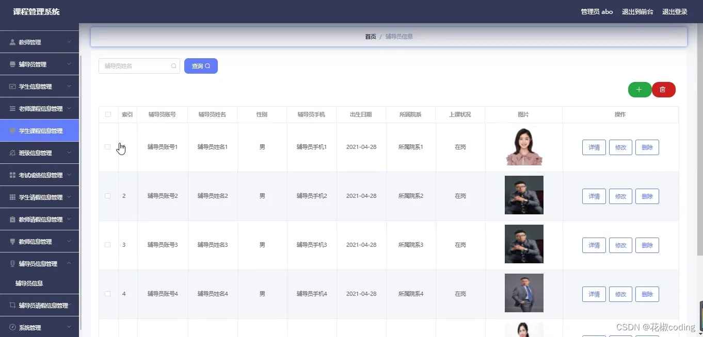Screen dimensions: 703x337
Task: Open the photo in 辅导员账号2 row
Action: [524, 195]
